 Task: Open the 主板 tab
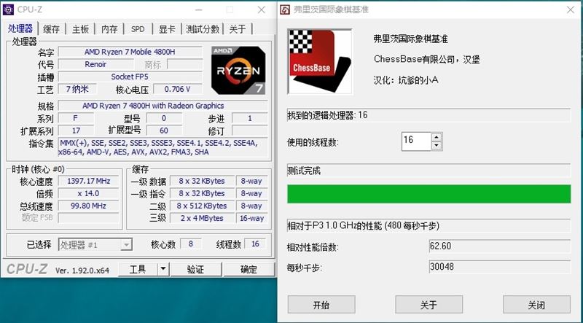[80, 29]
